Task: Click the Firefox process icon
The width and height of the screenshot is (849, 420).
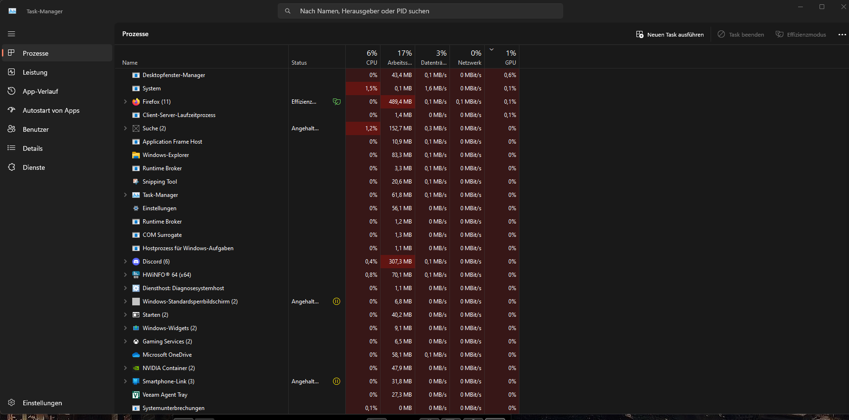Action: (x=136, y=102)
